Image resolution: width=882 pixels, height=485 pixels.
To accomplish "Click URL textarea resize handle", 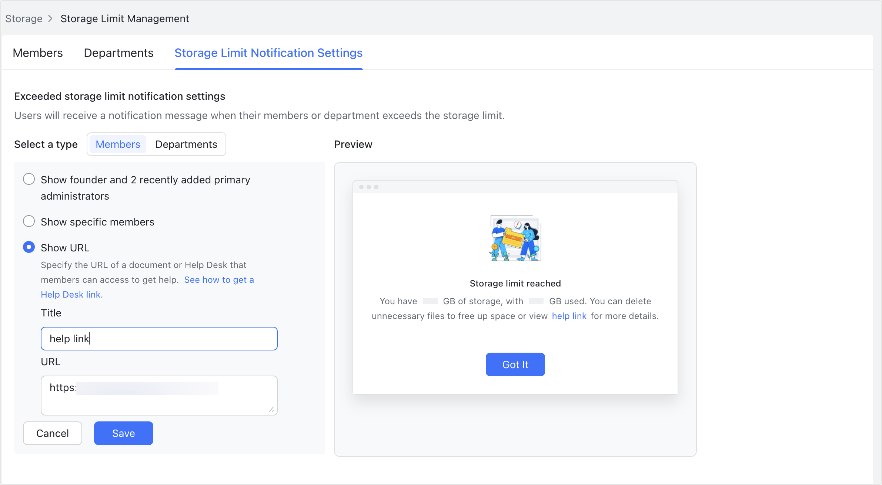I will pos(271,409).
